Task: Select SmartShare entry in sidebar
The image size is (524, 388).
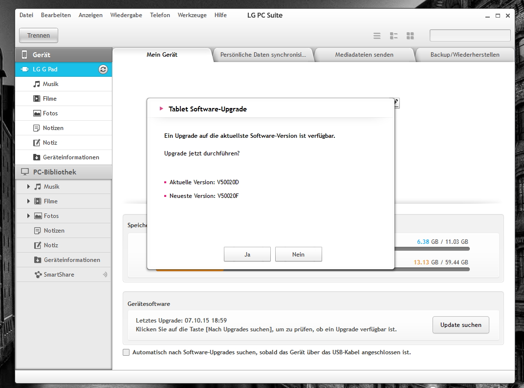Action: 64,275
